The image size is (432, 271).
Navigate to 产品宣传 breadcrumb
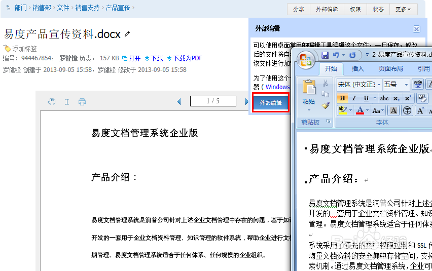point(118,8)
